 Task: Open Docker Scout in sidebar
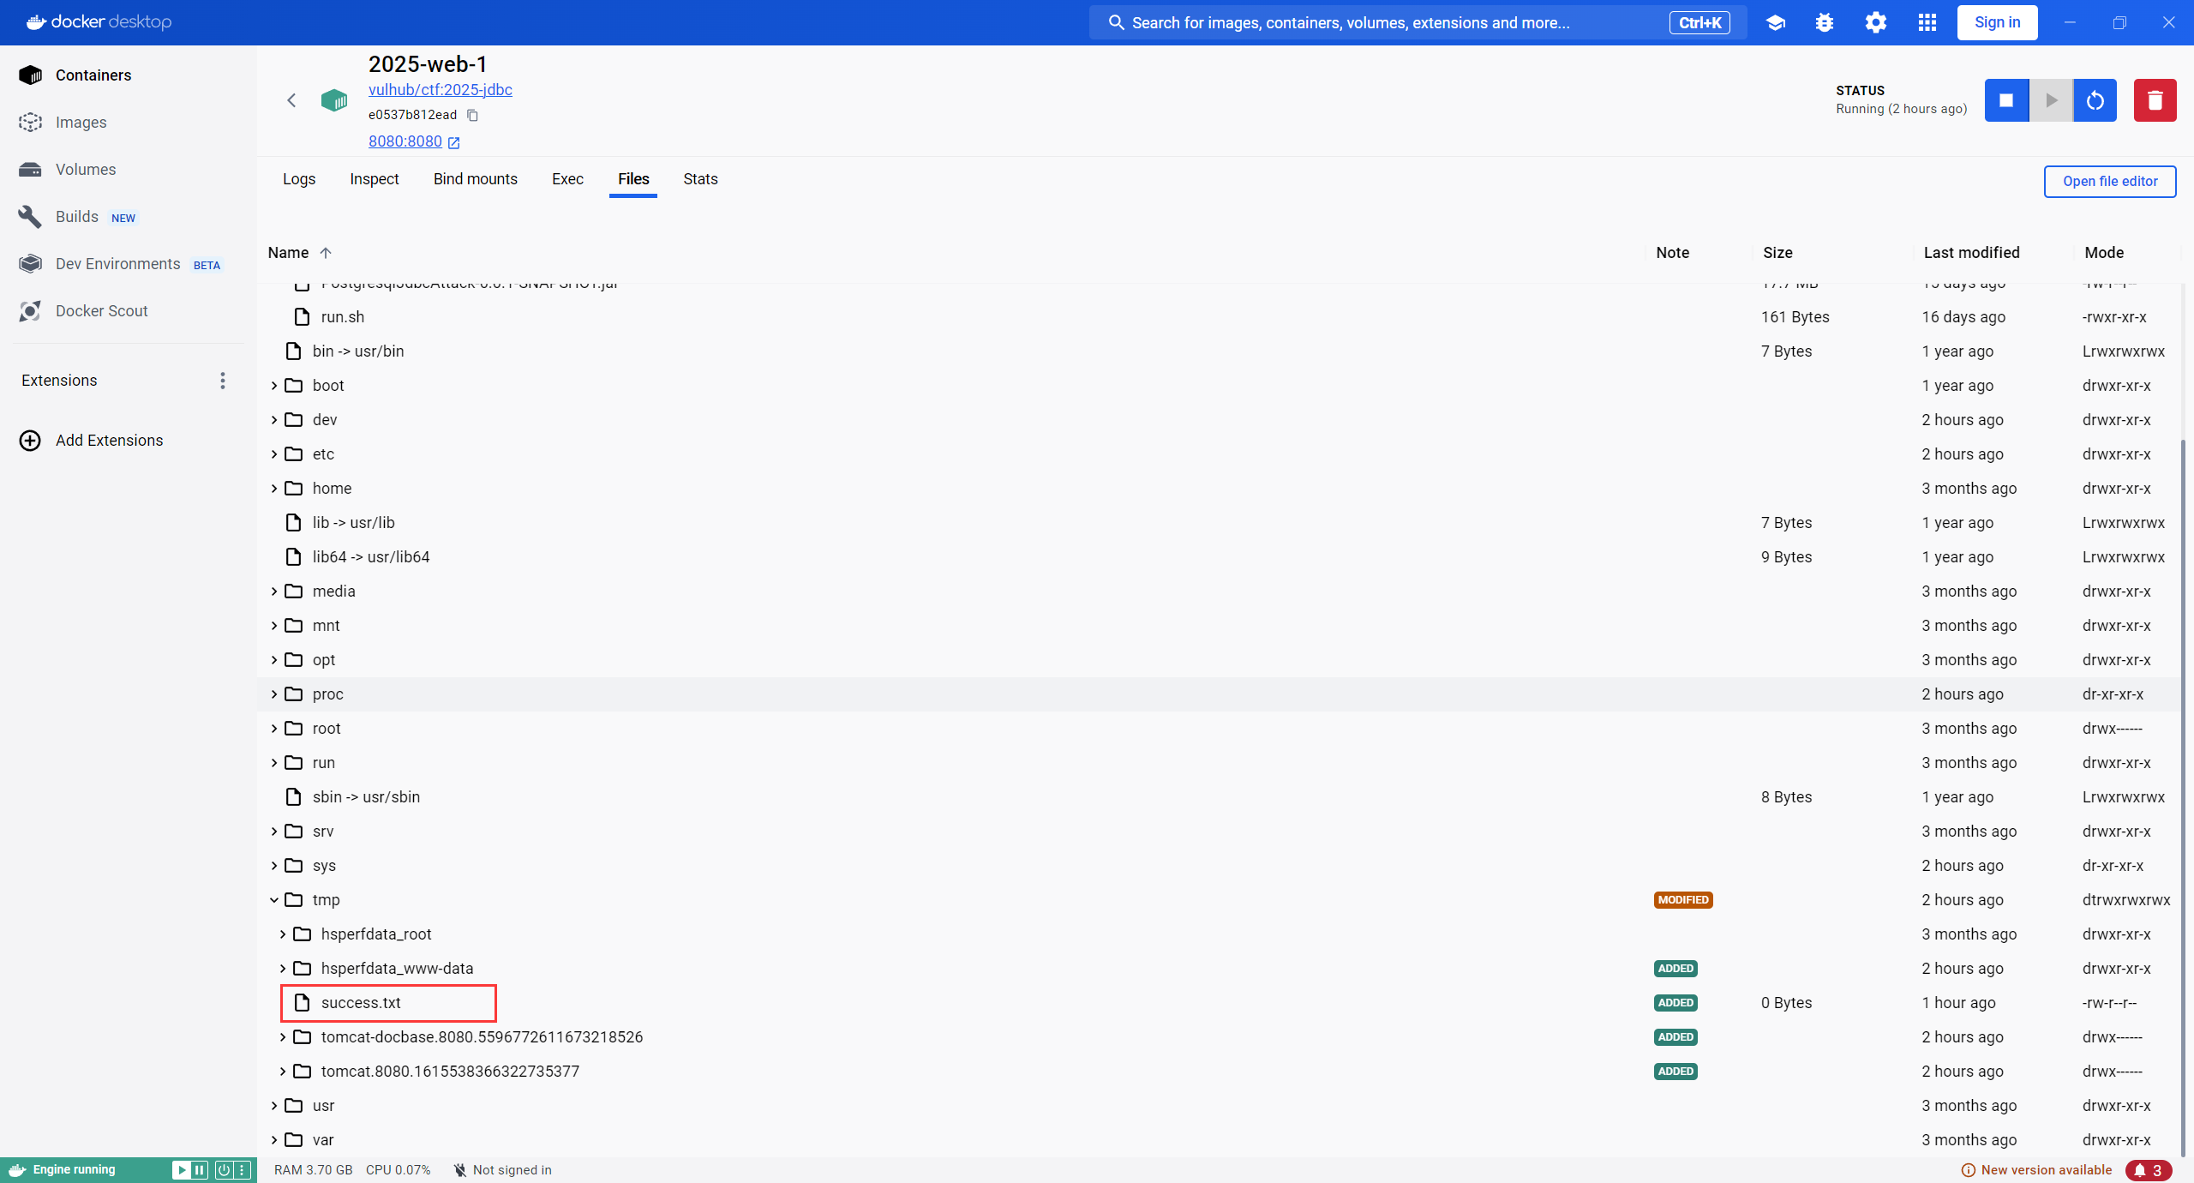(x=101, y=311)
